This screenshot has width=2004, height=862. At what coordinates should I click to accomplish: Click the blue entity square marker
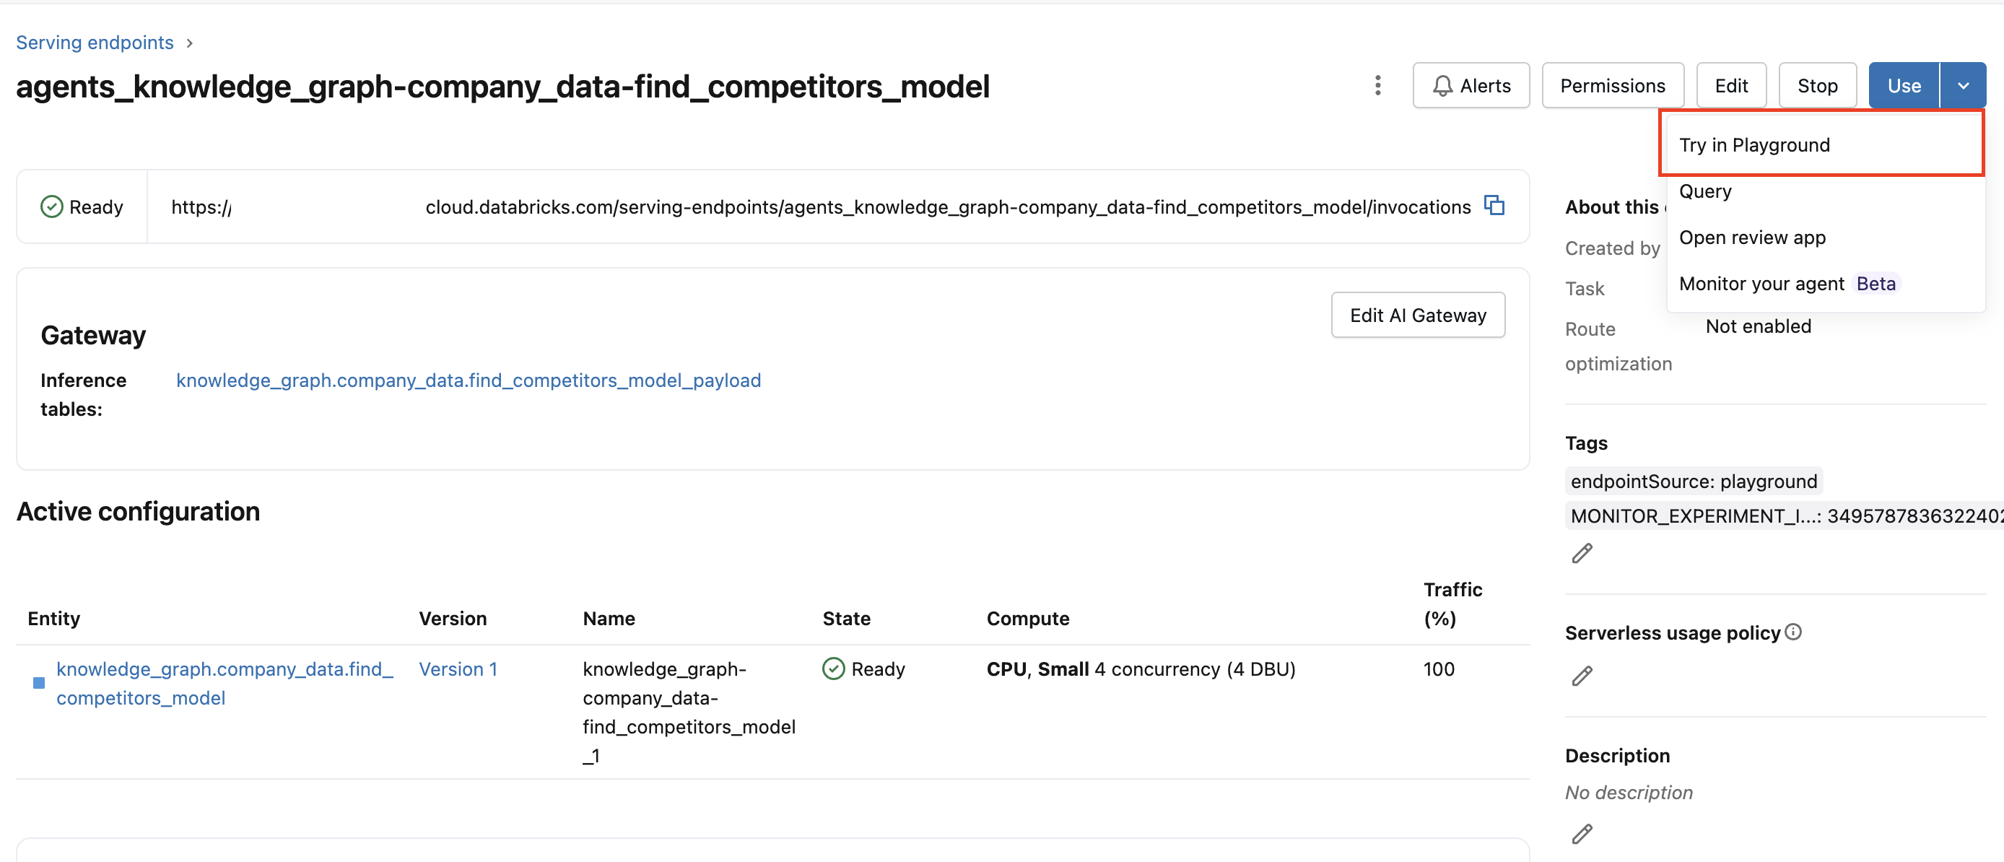pos(39,683)
